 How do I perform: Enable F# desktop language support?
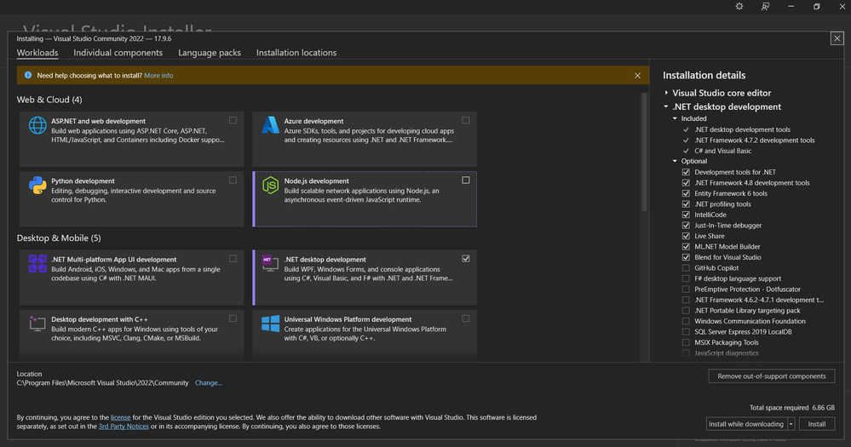(686, 278)
